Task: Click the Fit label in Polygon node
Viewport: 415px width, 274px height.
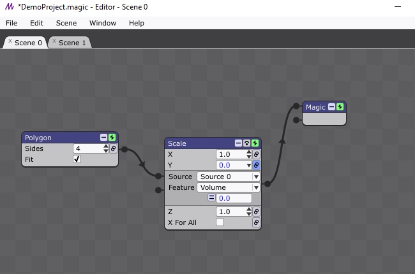Action: (x=29, y=159)
